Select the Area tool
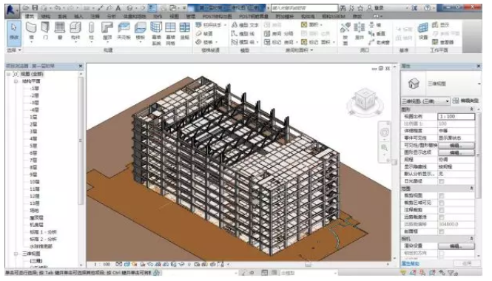Viewport: 492px width, 281px height. [x=311, y=24]
